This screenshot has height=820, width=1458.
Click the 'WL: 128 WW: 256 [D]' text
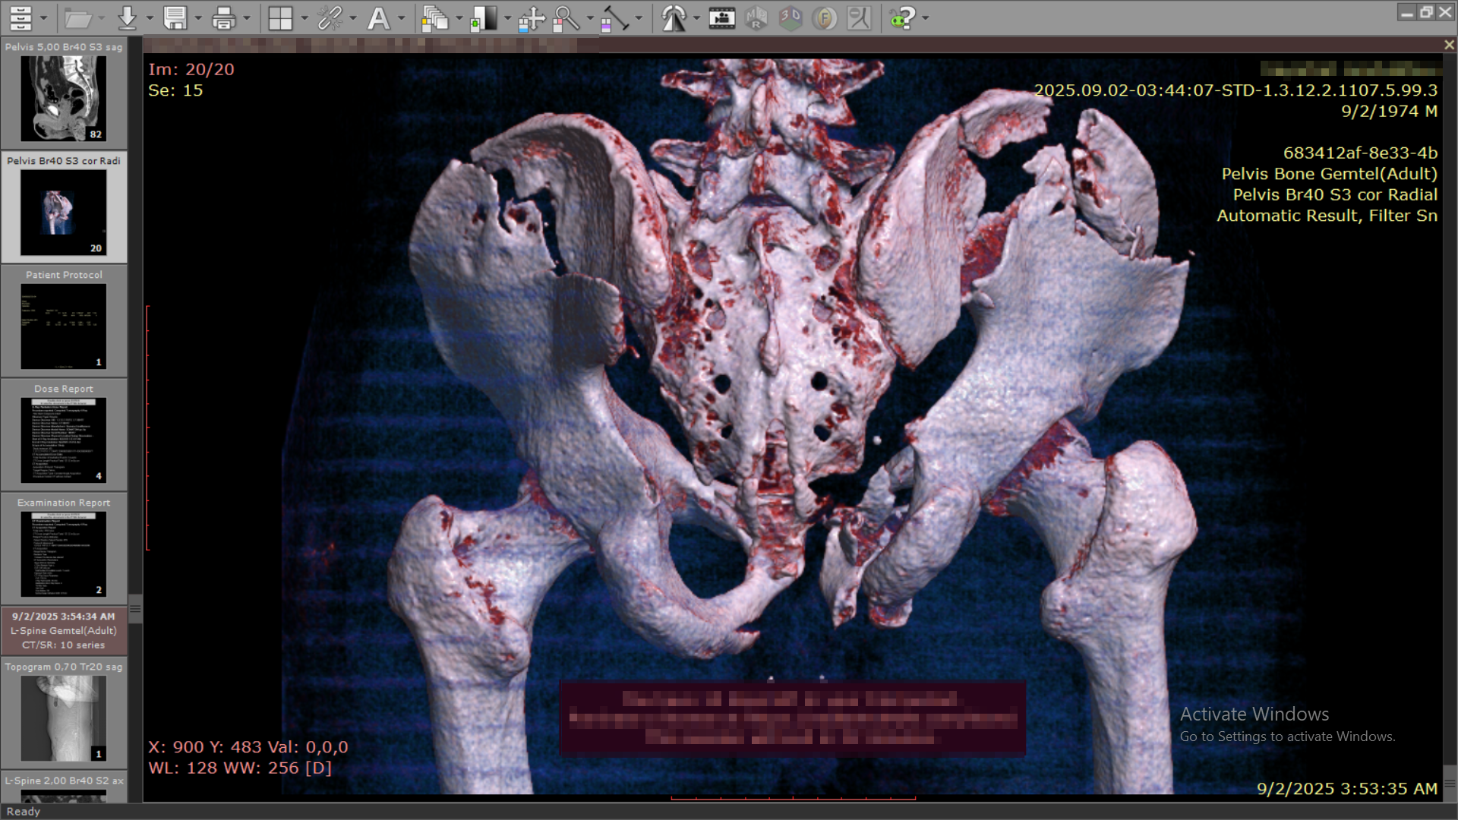coord(240,768)
